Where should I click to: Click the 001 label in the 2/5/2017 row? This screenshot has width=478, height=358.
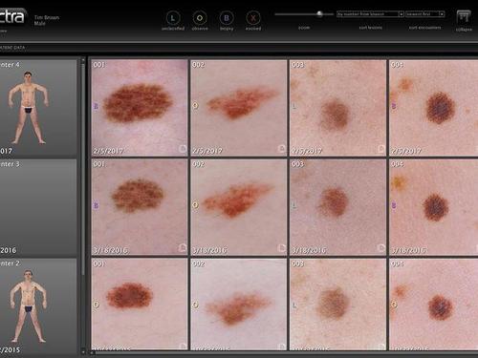(98, 65)
